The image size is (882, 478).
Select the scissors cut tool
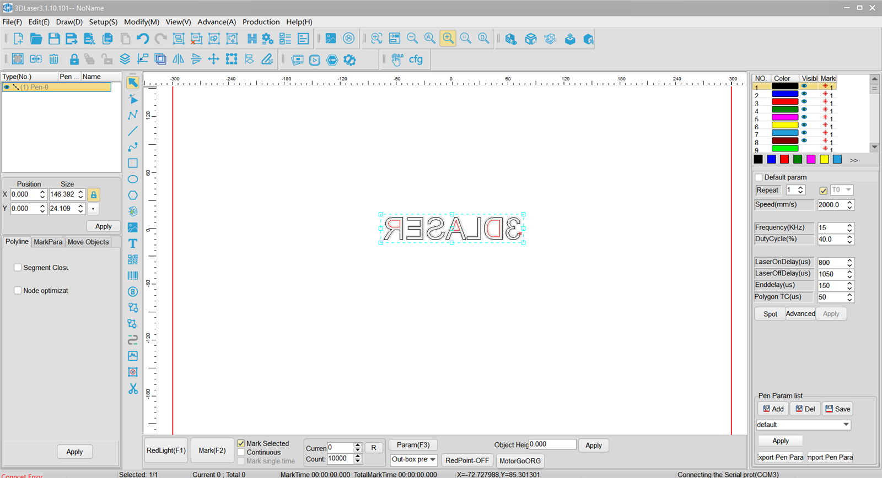coord(133,389)
